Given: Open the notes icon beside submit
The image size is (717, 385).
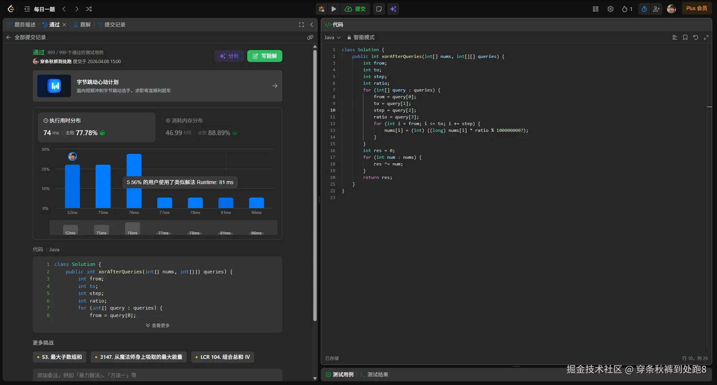Looking at the screenshot, I should pos(379,9).
